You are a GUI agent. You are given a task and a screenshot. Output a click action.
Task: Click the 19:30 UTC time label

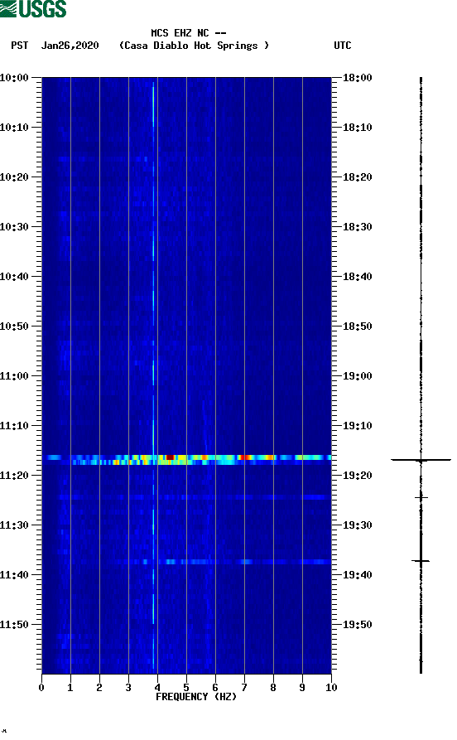pos(358,525)
